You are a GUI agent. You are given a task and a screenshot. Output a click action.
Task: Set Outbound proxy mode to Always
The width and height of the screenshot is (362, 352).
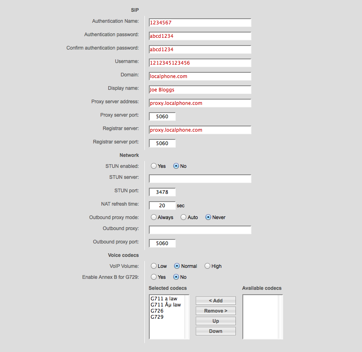coord(153,217)
